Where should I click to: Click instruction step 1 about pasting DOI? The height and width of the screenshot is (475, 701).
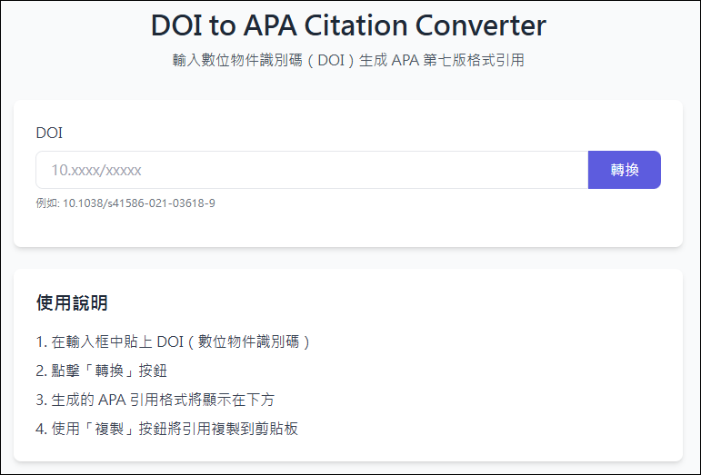tap(174, 342)
